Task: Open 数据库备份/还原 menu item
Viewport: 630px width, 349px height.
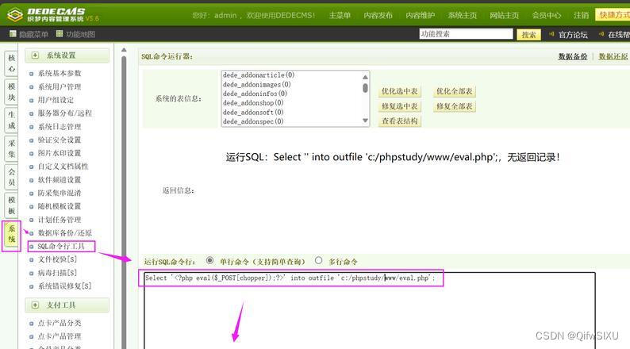Action: [65, 233]
